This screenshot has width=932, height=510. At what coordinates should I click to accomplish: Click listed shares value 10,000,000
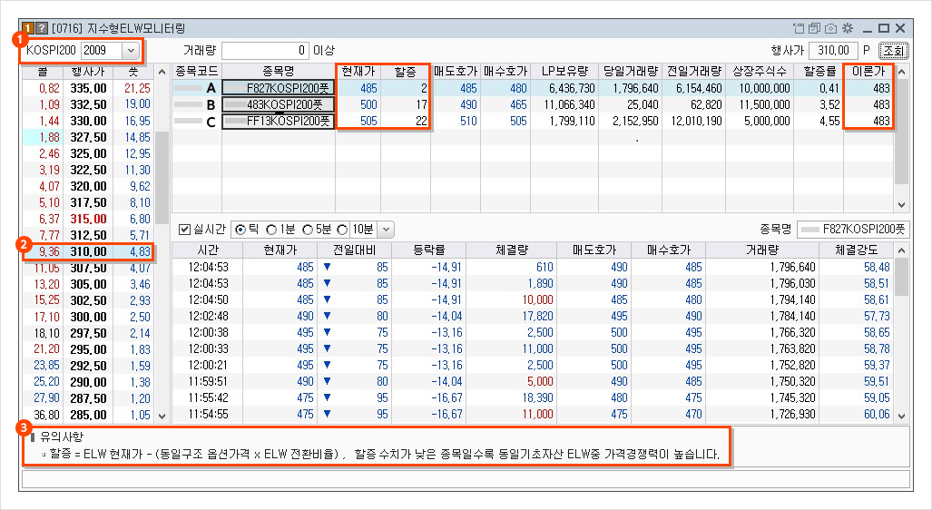764,88
